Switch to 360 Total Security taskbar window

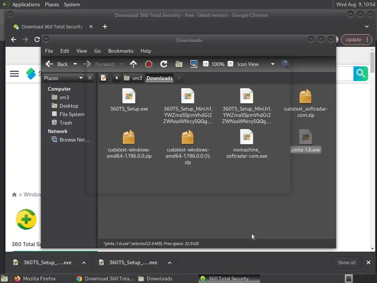tap(229, 279)
